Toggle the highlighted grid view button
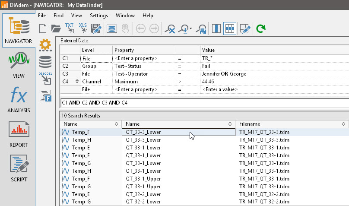349x206 pixels. (230, 29)
